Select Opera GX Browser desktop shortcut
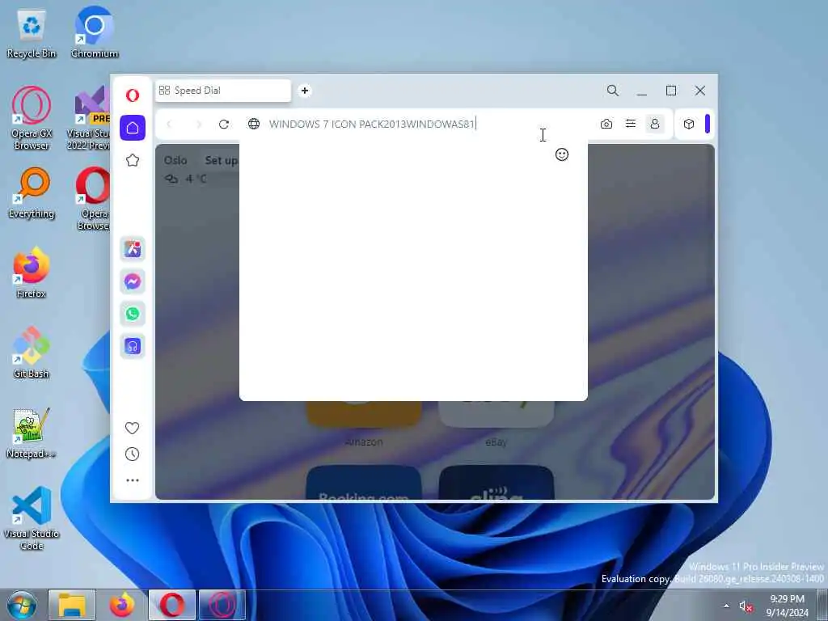Viewport: 828px width, 621px height. [32, 118]
